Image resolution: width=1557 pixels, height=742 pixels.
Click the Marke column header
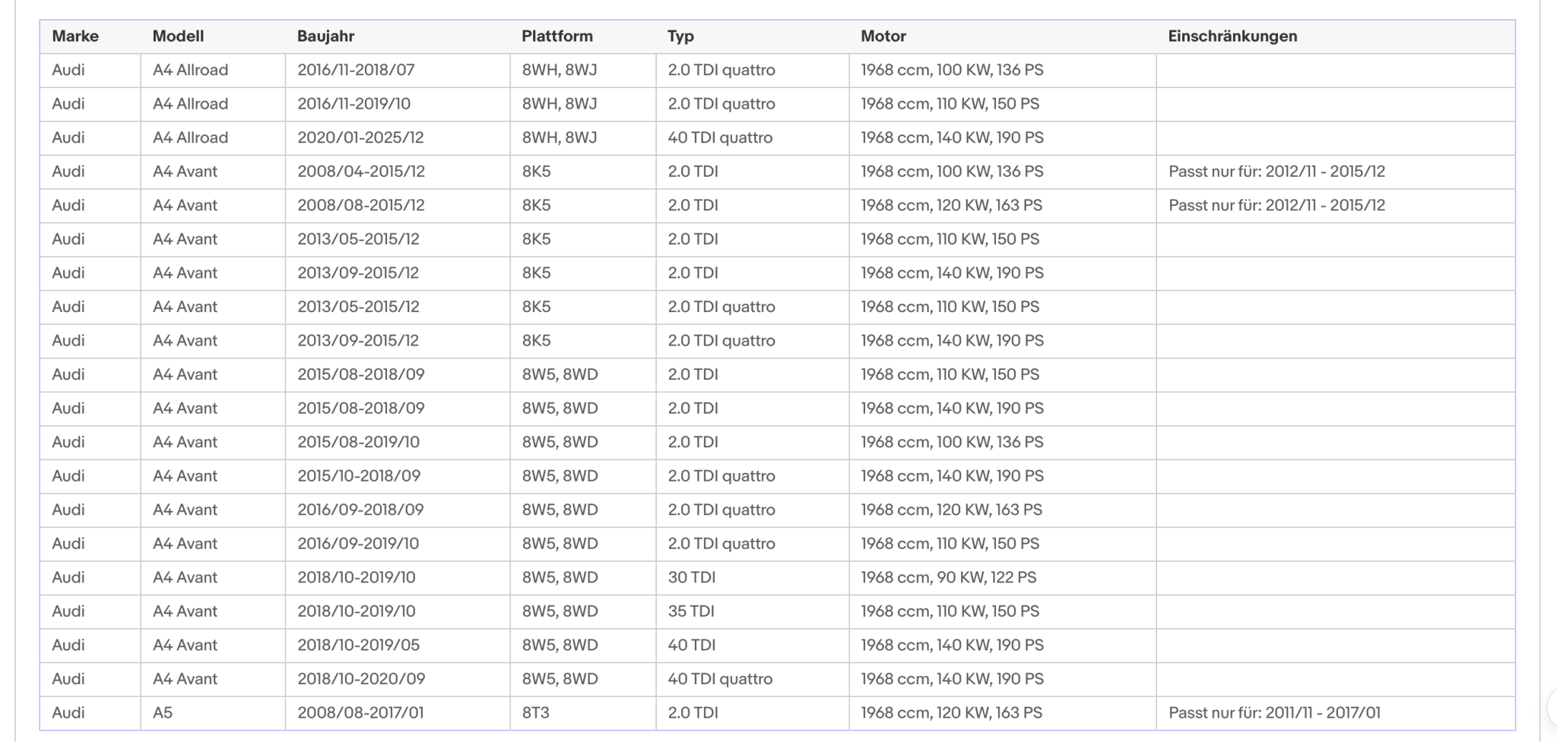[75, 36]
